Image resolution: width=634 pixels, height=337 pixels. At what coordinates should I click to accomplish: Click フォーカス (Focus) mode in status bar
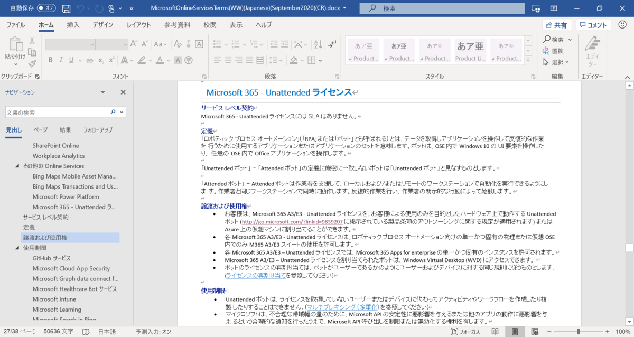tap(465, 331)
